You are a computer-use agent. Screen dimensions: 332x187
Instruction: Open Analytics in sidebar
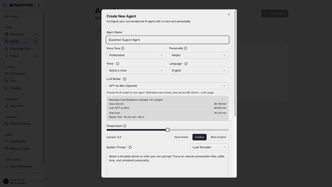coord(21,88)
